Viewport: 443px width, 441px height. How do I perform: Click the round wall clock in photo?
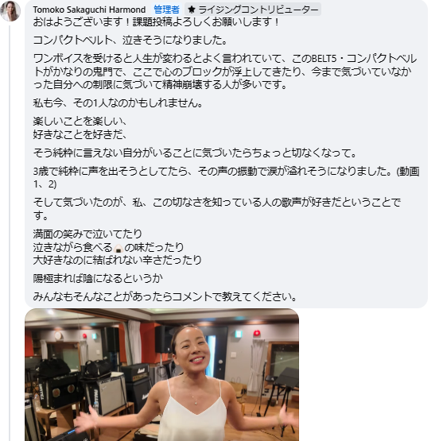pos(58,335)
